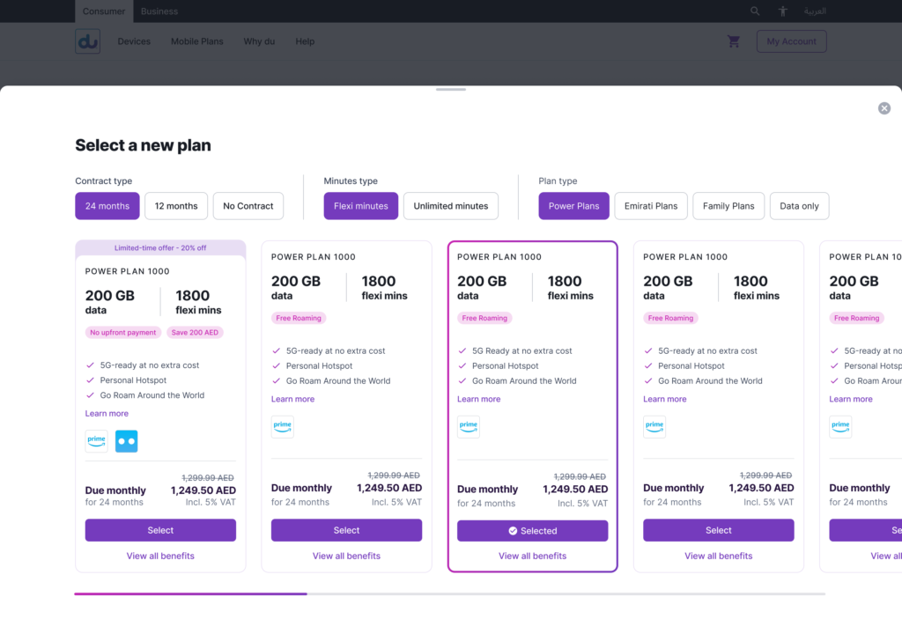This screenshot has width=902, height=641.
Task: Select the No Contract option
Action: click(248, 206)
